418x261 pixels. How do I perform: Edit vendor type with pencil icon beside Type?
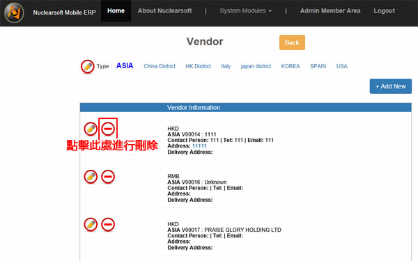click(88, 66)
